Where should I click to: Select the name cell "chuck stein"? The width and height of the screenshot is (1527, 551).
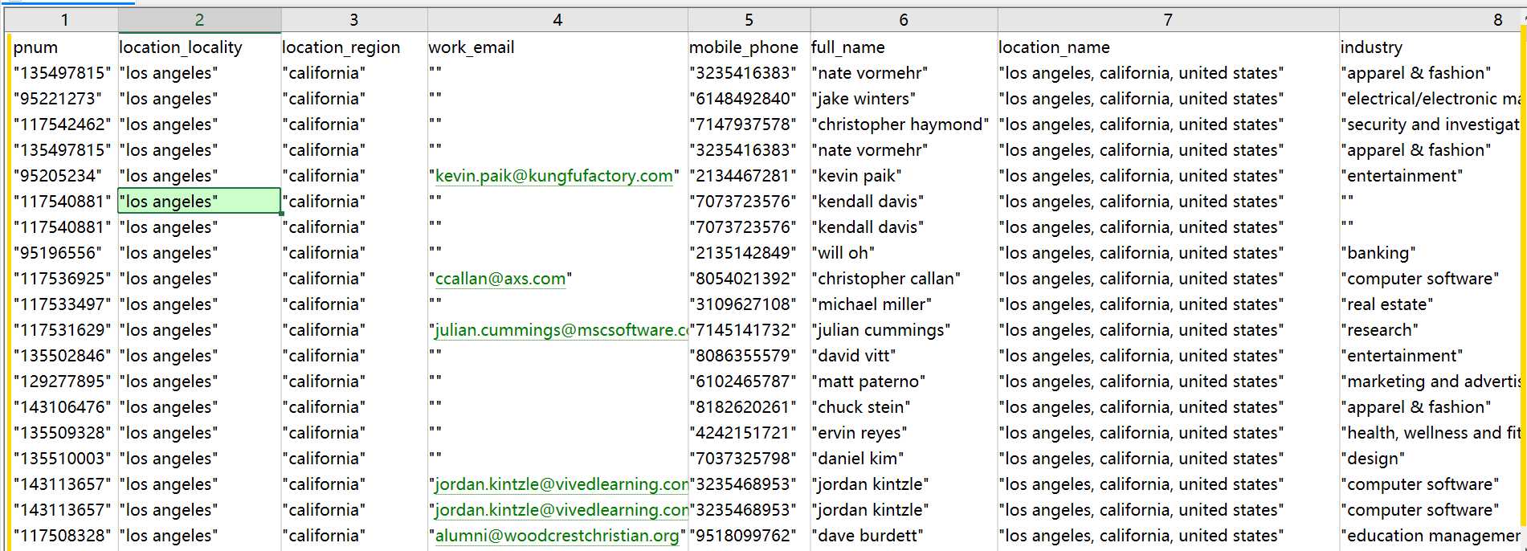click(904, 407)
